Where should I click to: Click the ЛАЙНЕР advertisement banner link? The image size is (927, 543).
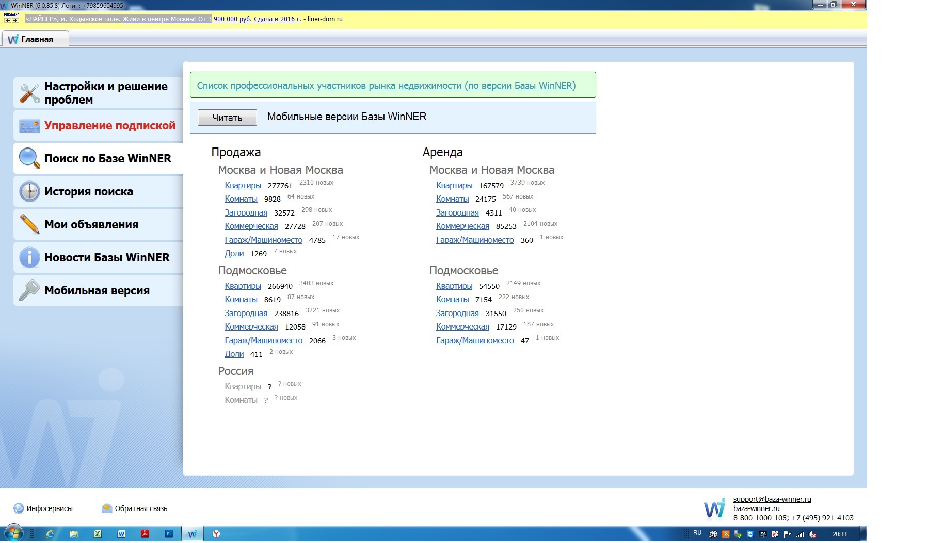(163, 19)
